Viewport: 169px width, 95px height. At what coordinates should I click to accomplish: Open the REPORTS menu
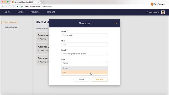coord(51,12)
